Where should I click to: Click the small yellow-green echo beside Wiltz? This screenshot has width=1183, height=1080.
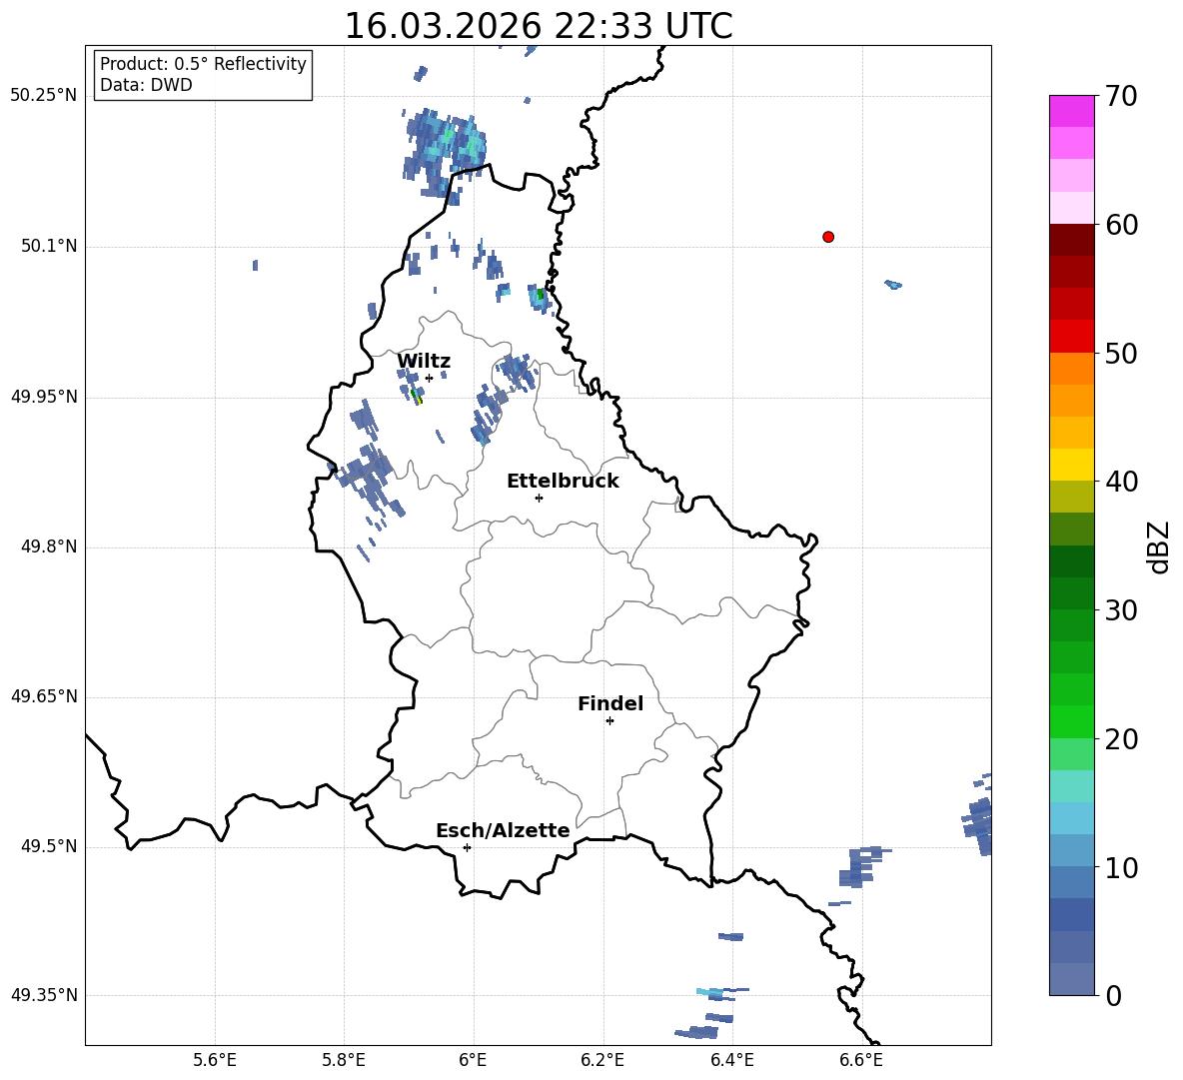pyautogui.click(x=416, y=396)
